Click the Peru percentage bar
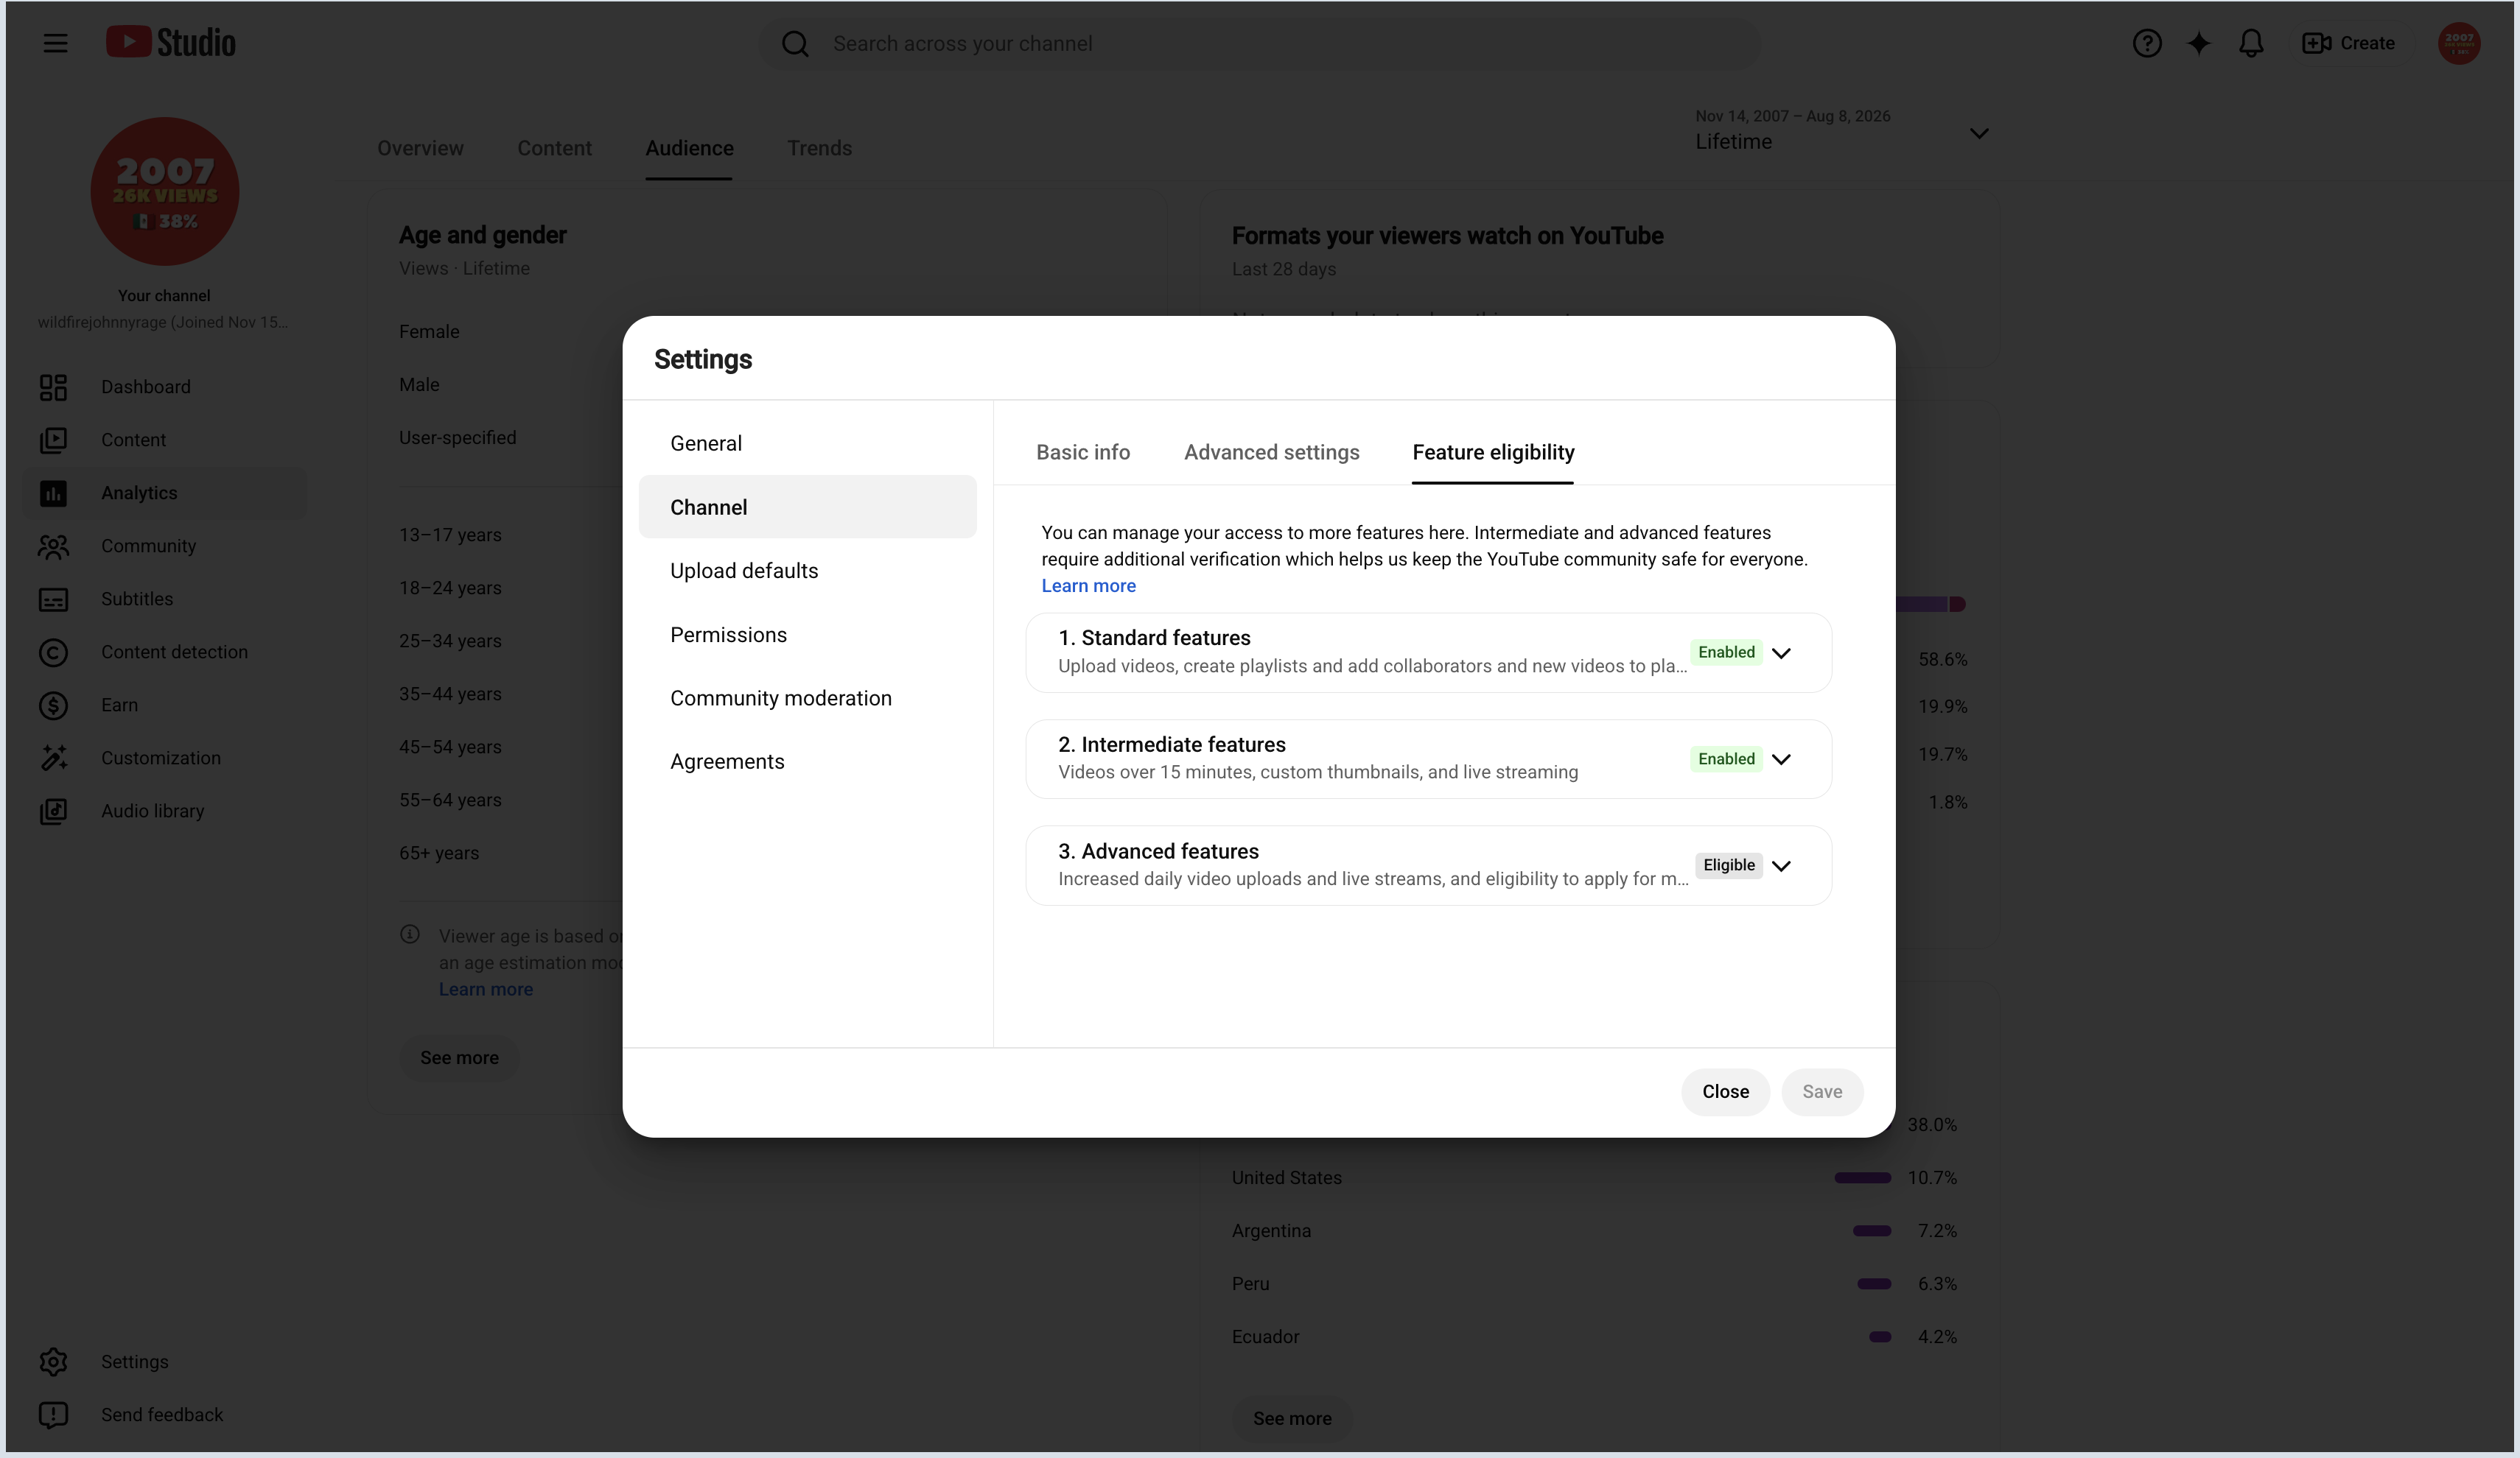This screenshot has height=1458, width=2520. coord(1873,1283)
